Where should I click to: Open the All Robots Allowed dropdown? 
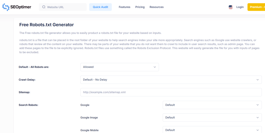(x=119, y=67)
